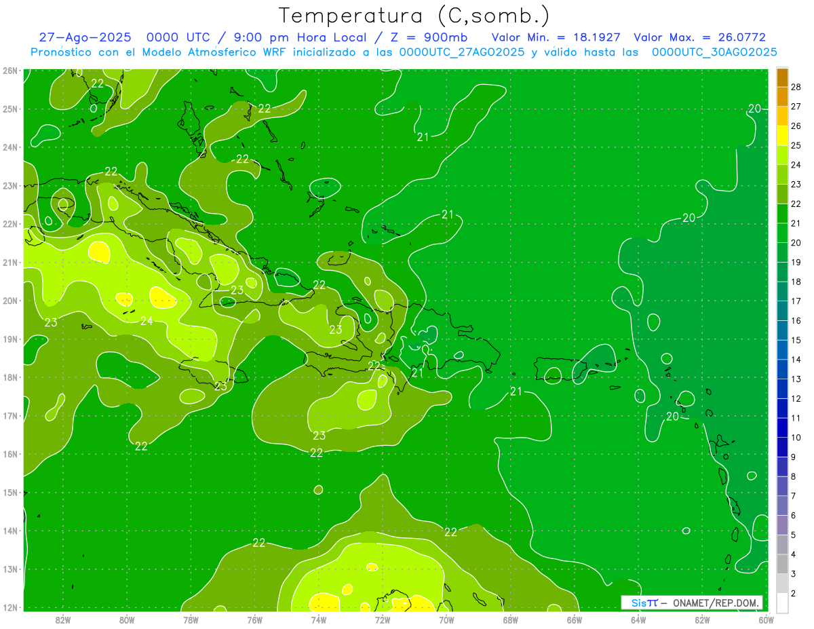
Task: Click the '78W' longitude axis label
Action: 191,620
